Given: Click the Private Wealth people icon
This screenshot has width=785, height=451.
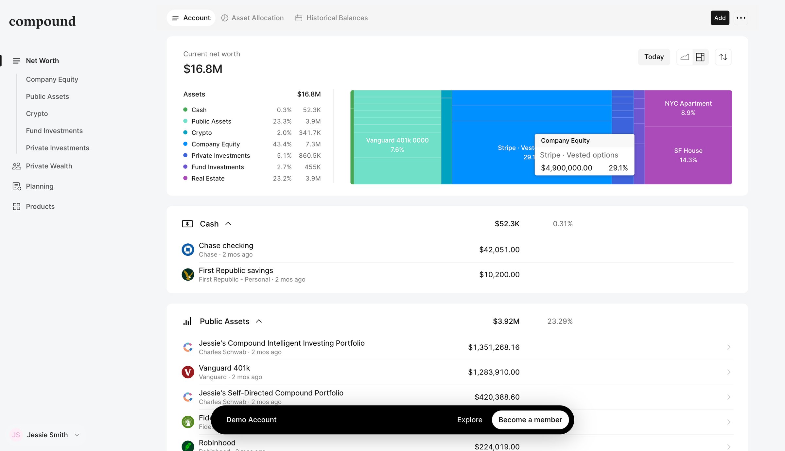Looking at the screenshot, I should [16, 166].
